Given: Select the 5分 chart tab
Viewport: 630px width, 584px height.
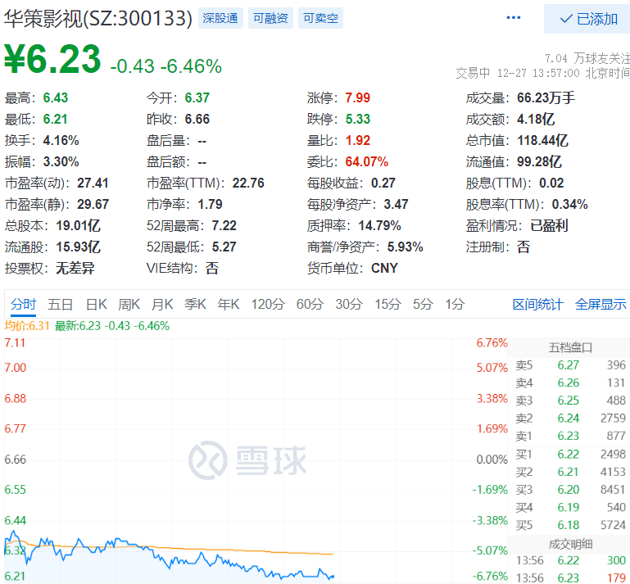Looking at the screenshot, I should (x=423, y=304).
